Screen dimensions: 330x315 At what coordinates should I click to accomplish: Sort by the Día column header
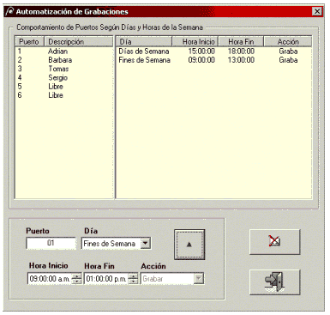(x=144, y=41)
